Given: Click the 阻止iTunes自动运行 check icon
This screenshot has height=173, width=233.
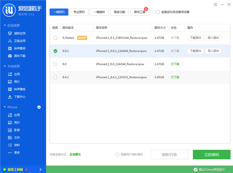Looking at the screenshot, I should (x=195, y=170).
